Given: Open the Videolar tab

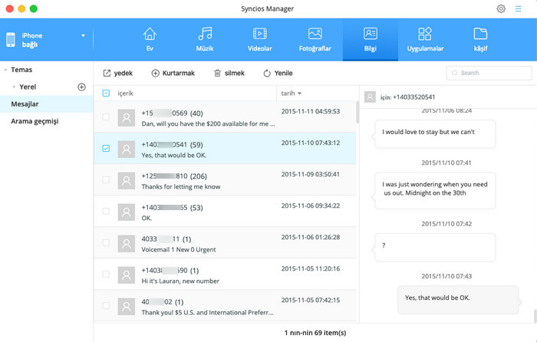Looking at the screenshot, I should [260, 40].
